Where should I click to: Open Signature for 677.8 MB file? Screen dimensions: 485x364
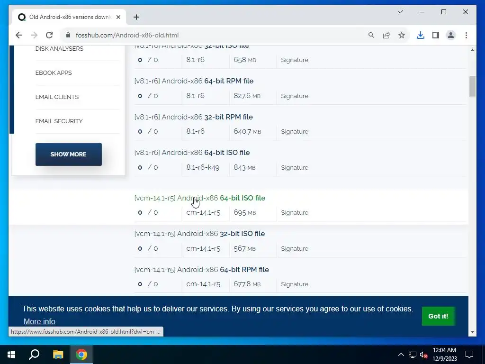point(295,284)
